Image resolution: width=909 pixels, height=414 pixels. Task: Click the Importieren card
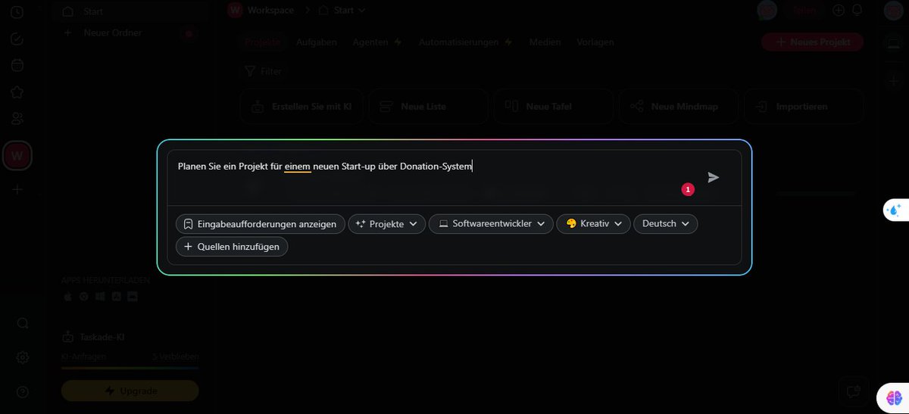(x=804, y=107)
